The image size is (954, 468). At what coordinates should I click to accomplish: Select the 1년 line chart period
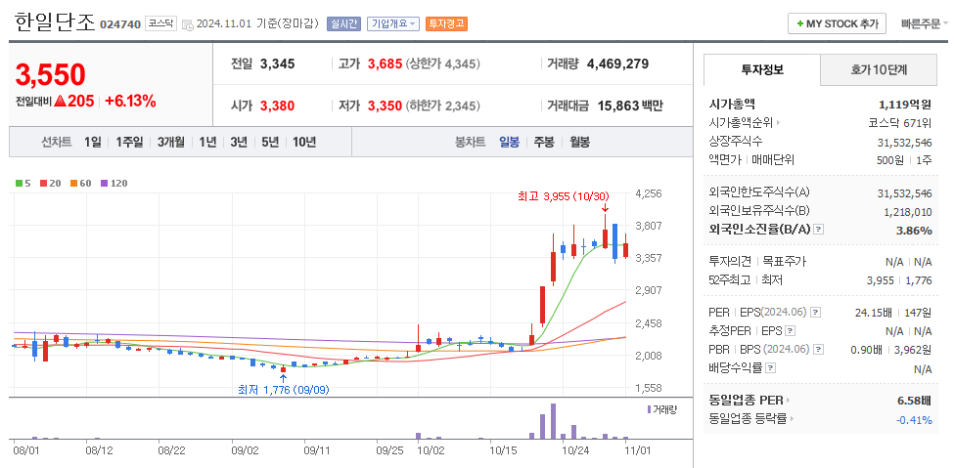click(x=206, y=143)
